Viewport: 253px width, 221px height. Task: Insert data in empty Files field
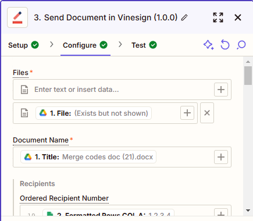[221, 90]
